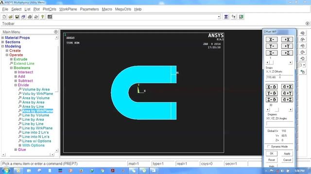Image resolution: width=311 pixels, height=174 pixels.
Task: Open the MenuCtrls menu
Action: pyautogui.click(x=123, y=9)
